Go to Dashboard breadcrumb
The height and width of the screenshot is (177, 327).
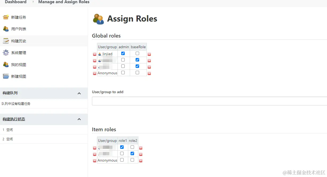[15, 2]
